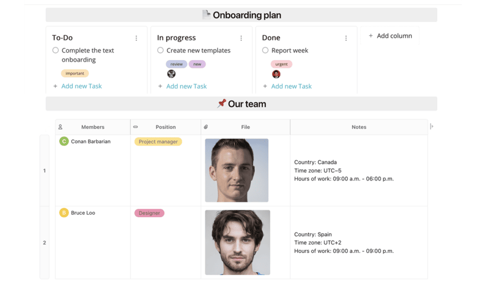Open the Project manager position dropdown tag
This screenshot has width=486, height=283.
click(x=158, y=142)
